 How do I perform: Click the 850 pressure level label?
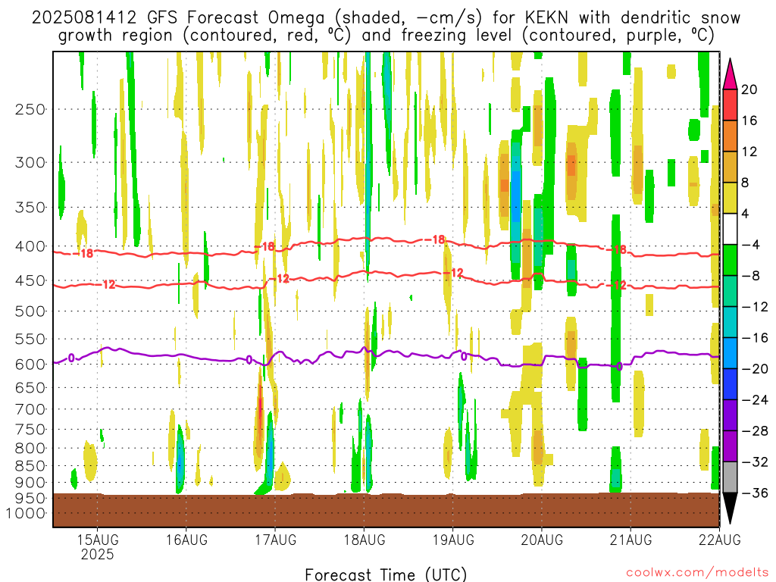(30, 466)
